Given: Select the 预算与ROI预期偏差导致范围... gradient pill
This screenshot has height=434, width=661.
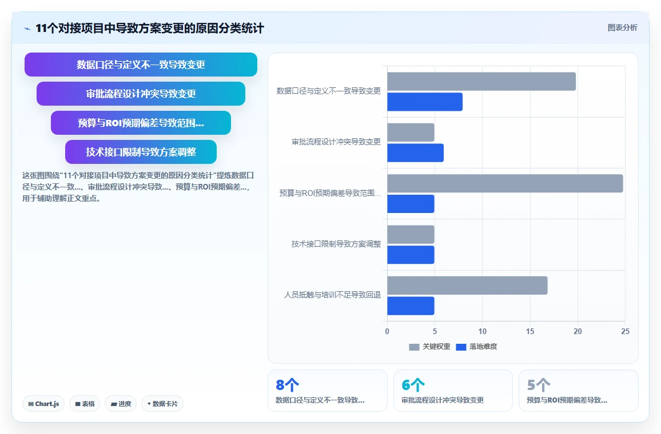Looking at the screenshot, I should pos(141,123).
